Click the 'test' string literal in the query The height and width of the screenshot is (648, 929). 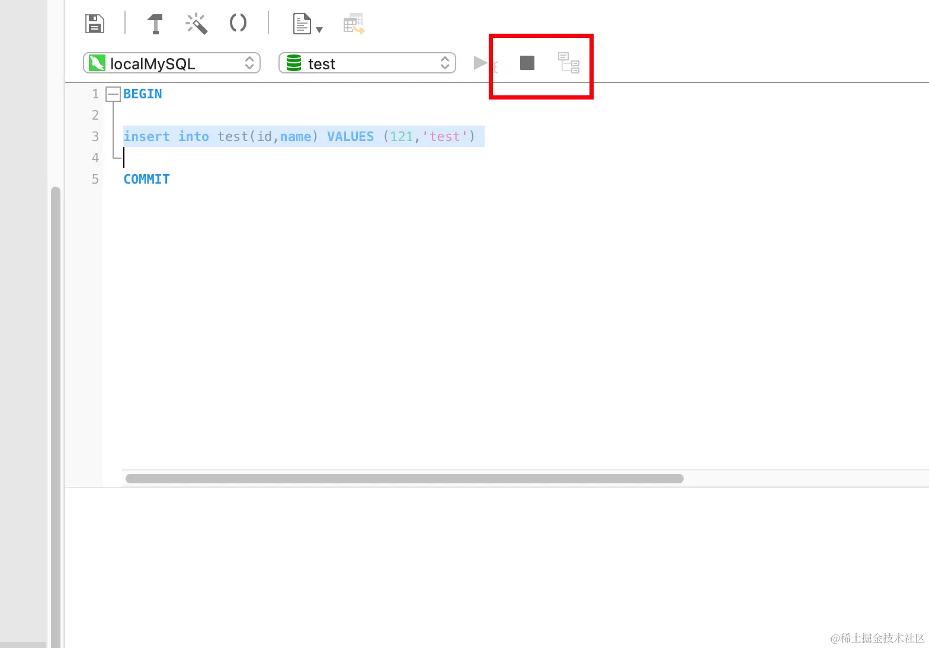click(x=445, y=136)
